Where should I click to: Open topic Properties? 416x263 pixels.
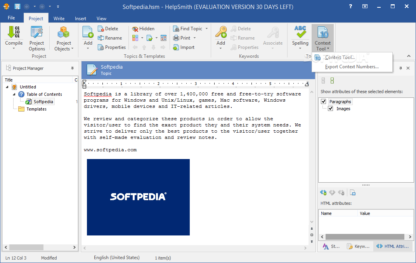coord(112,47)
